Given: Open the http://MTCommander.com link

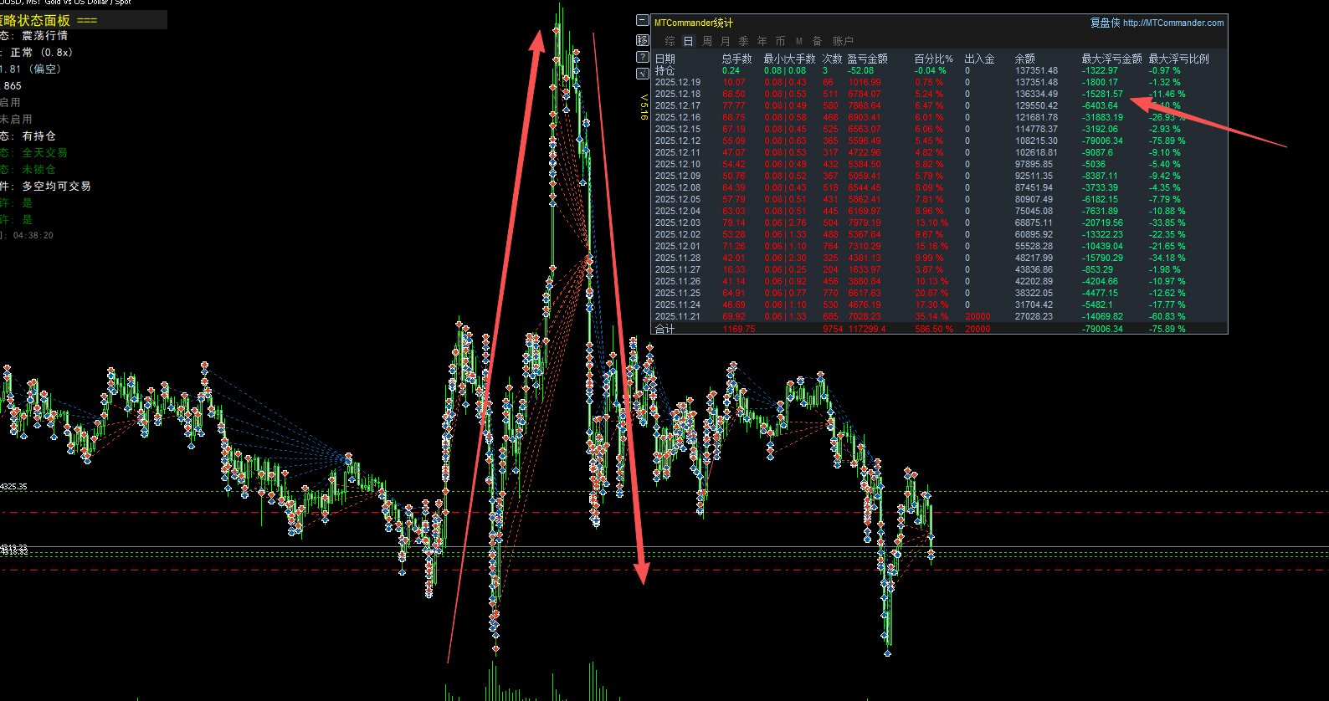Looking at the screenshot, I should (1173, 23).
